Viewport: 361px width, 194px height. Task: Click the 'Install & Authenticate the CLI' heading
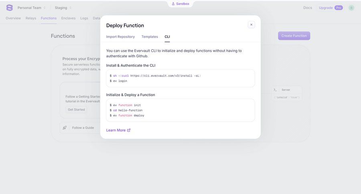[x=131, y=65]
